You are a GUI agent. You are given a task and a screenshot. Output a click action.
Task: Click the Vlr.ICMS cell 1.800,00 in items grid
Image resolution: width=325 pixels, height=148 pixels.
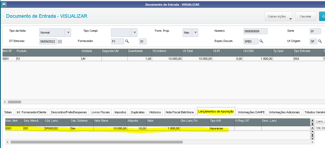258,59
